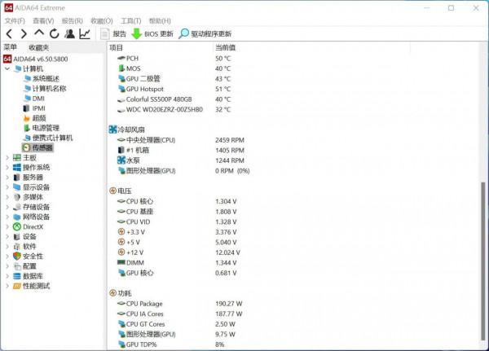The width and height of the screenshot is (489, 351).
Task: Click the AIDA64 v6.50.5800 root node
Action: [x=36, y=59]
